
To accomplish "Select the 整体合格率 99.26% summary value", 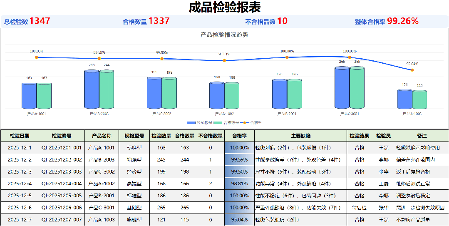I will coord(402,21).
